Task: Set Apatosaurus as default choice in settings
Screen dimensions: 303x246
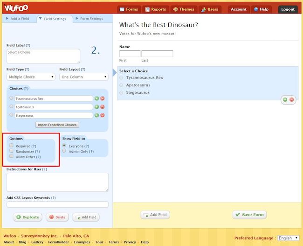Action: coord(11,106)
